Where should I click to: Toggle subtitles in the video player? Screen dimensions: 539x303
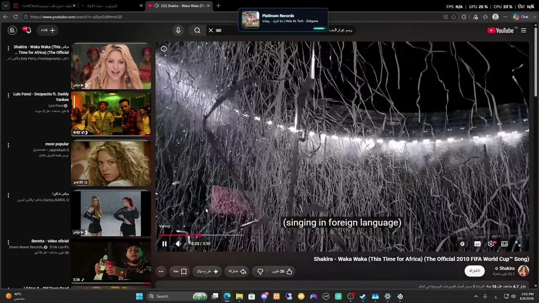pyautogui.click(x=478, y=244)
